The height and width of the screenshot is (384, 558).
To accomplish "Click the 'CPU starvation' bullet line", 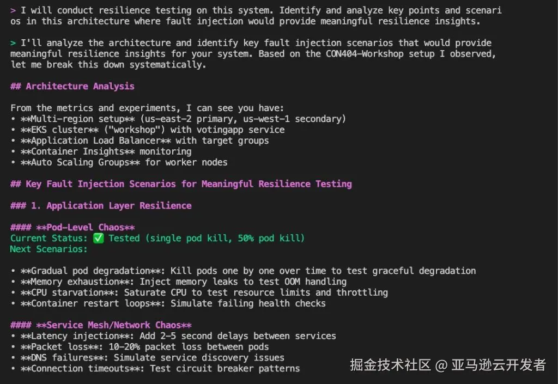I will tap(199, 292).
